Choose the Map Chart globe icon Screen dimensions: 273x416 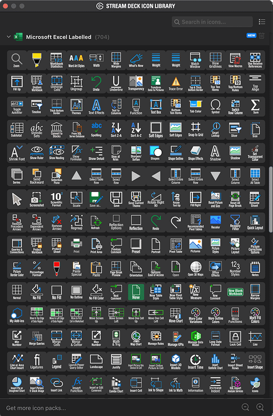pyautogui.click(x=136, y=338)
